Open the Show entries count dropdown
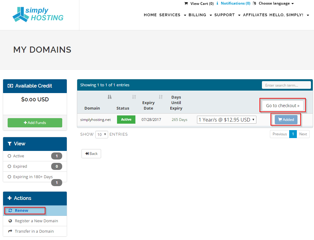The image size is (314, 240). [x=101, y=134]
